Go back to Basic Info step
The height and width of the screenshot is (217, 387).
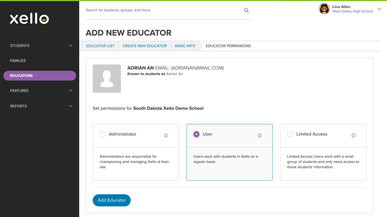(x=185, y=46)
